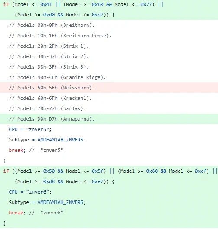Click the break line commented "znver5"
218x230 pixels.
coord(36,150)
